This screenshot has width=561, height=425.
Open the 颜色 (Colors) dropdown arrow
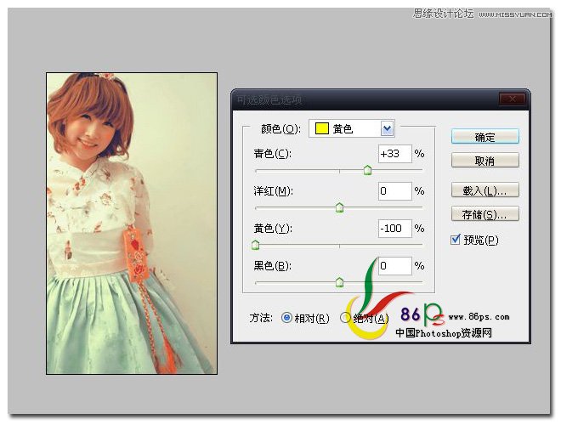click(x=387, y=129)
